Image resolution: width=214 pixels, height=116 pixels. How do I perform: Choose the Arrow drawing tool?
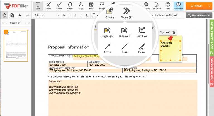point(107,48)
